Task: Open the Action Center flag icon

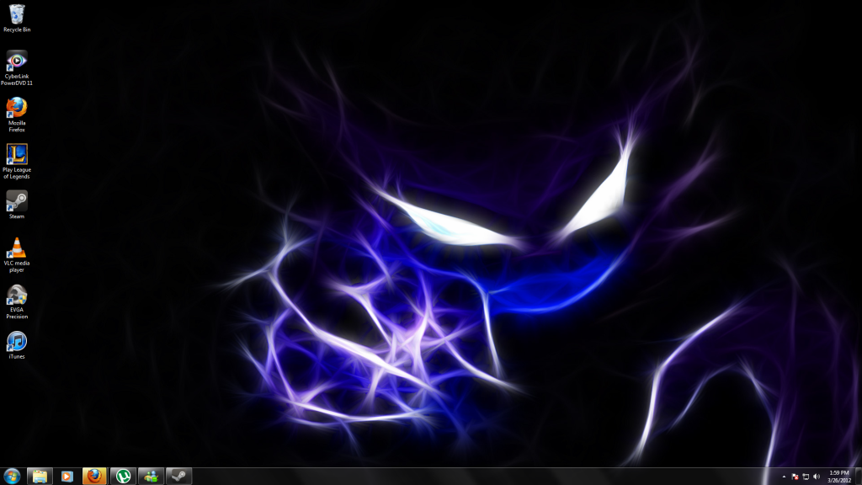Action: click(795, 477)
